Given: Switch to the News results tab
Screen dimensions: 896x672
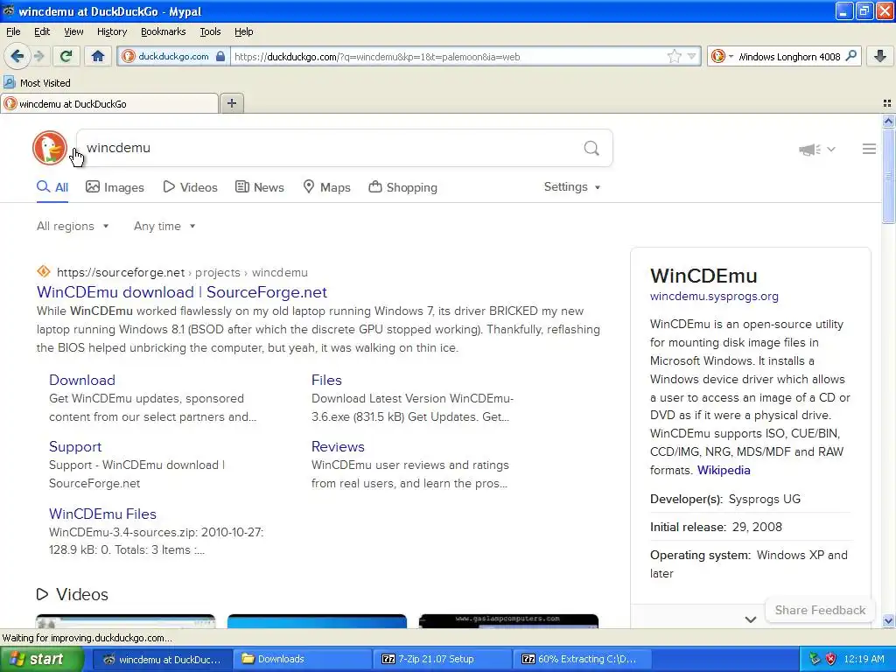Looking at the screenshot, I should [x=260, y=187].
